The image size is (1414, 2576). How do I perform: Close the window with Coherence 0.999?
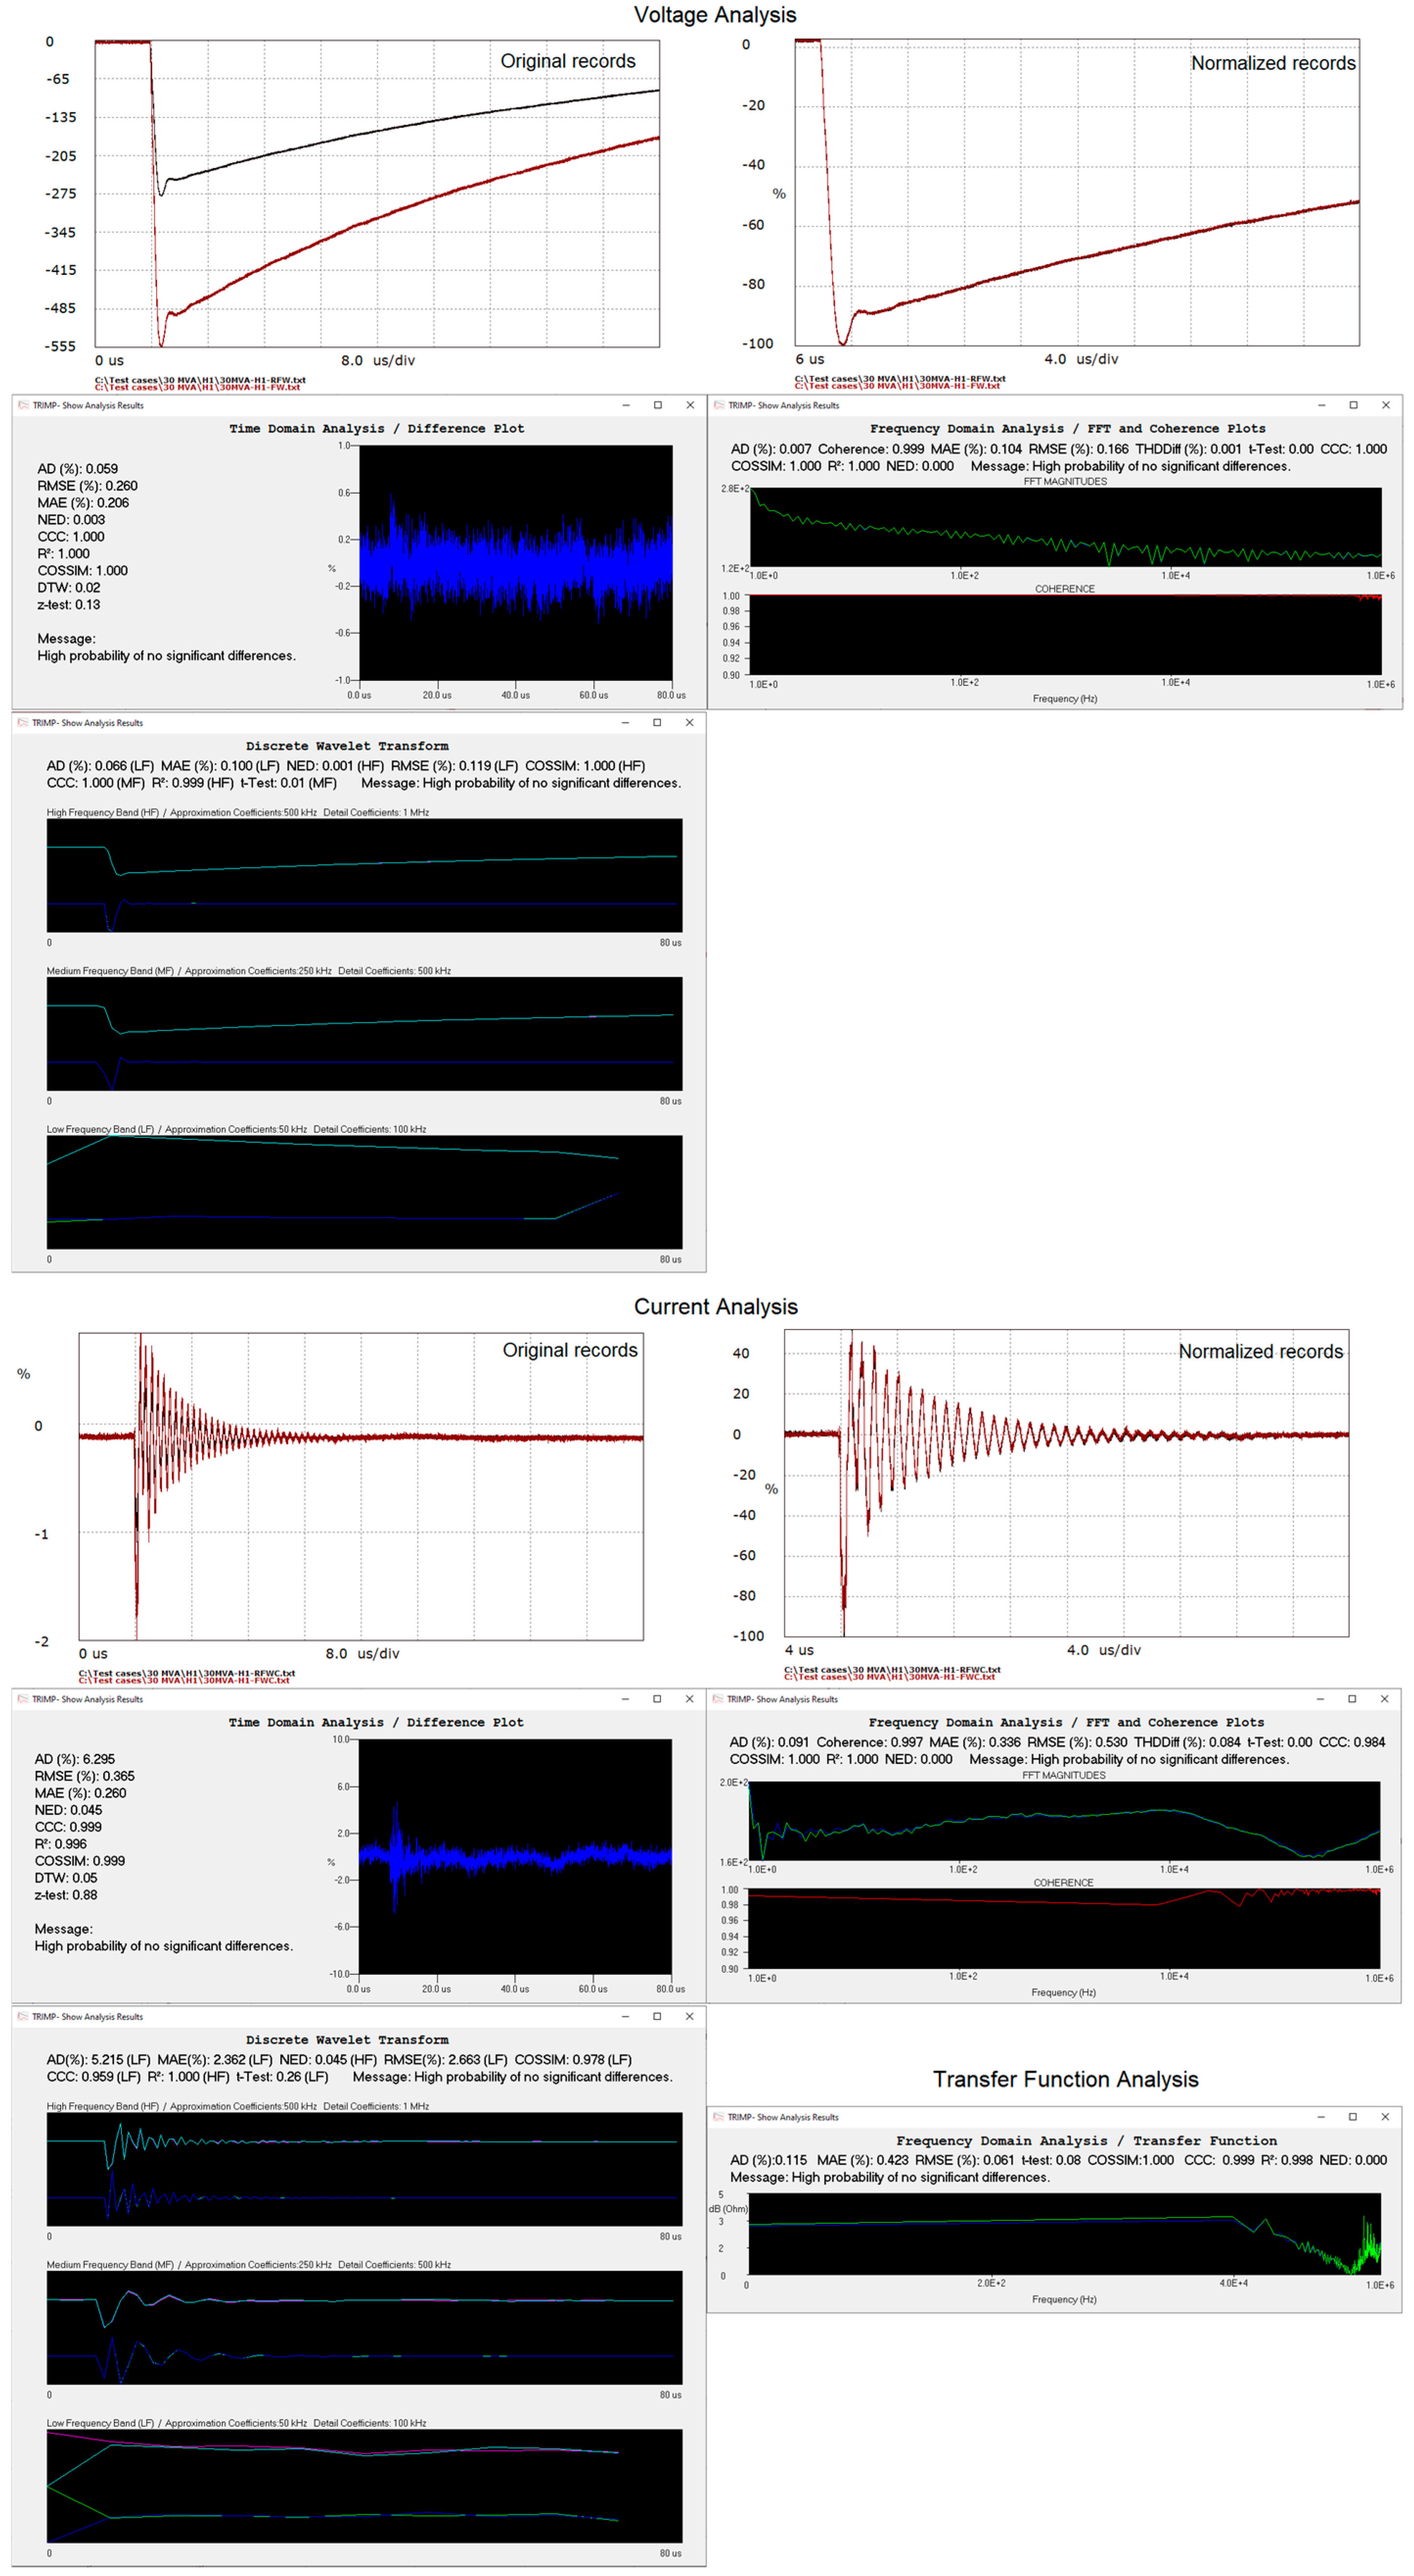pos(1385,405)
